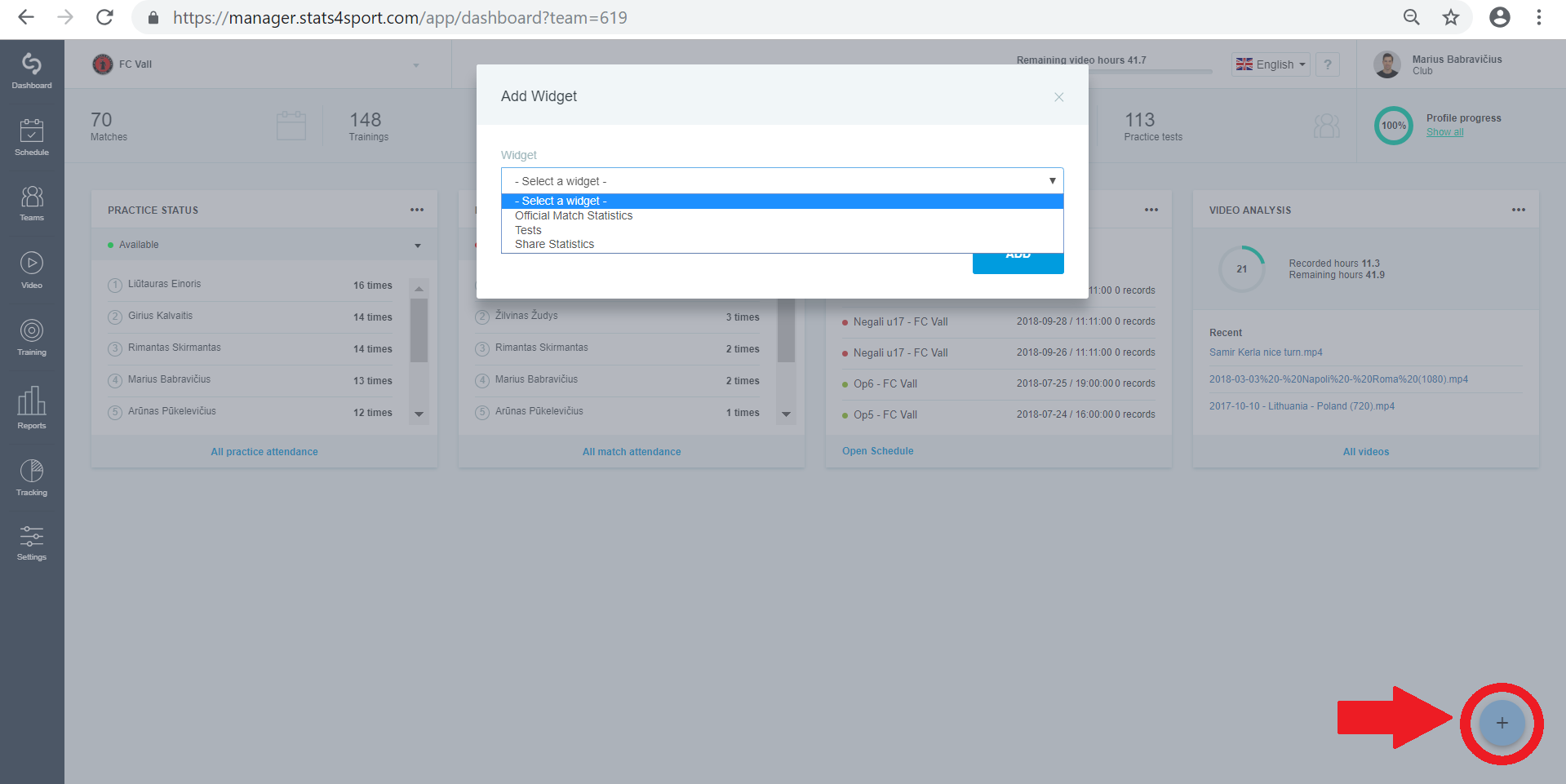
Task: Open Video Analysis widget options menu
Action: (x=1518, y=210)
